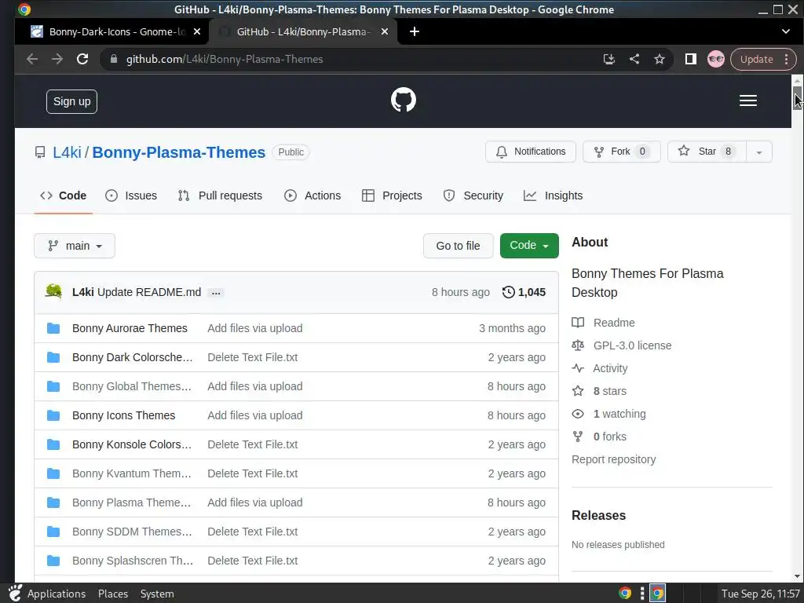Viewport: 804px width, 603px height.
Task: Click the Chrome icon in system tray
Action: point(624,594)
